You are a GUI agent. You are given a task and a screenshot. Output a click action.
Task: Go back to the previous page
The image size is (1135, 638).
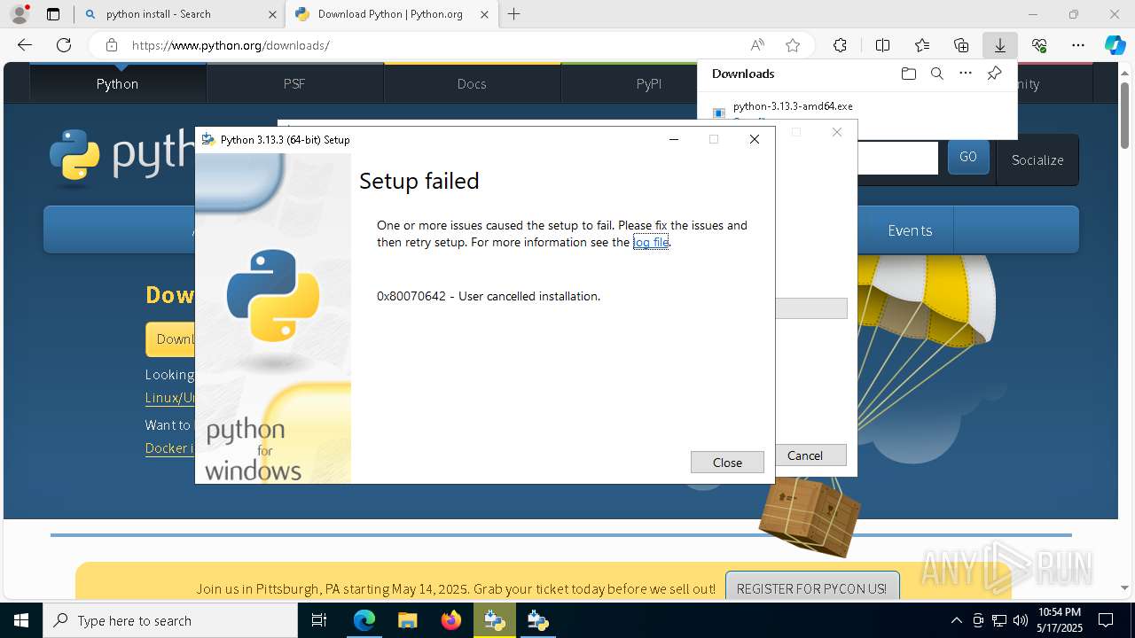pos(25,45)
